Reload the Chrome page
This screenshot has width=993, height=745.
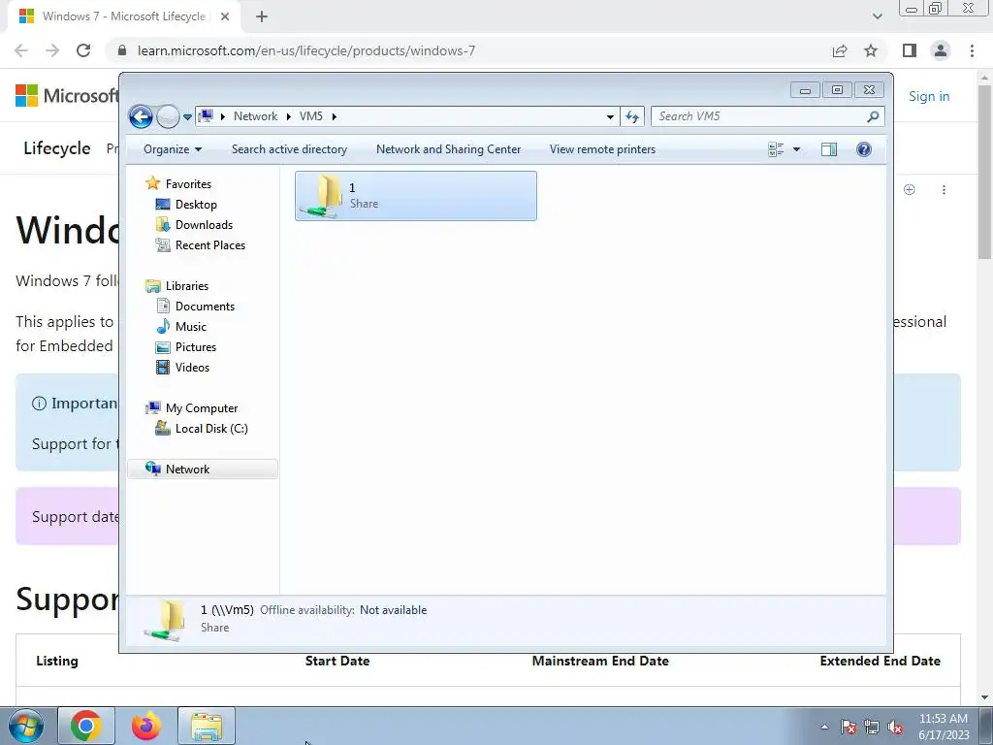83,50
